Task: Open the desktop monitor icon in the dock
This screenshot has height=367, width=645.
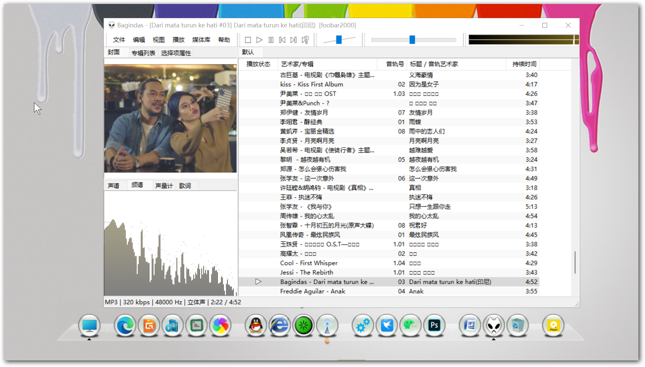Action: pos(89,325)
